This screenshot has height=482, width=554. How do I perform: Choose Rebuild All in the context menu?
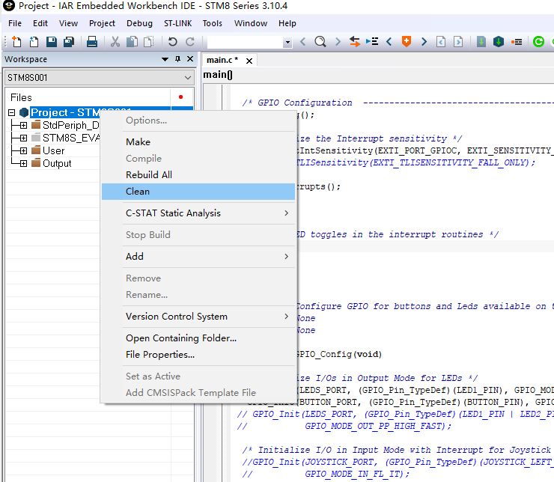click(x=198, y=175)
